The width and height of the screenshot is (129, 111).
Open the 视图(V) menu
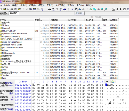(41, 5)
